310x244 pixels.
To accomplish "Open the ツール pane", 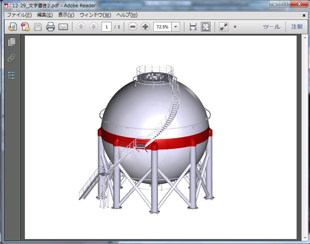I will (271, 27).
